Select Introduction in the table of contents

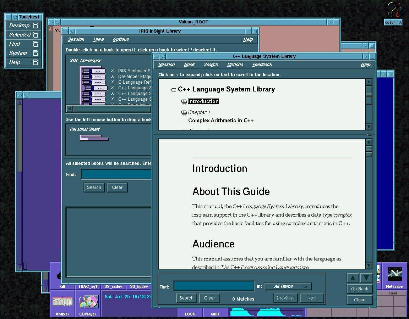pos(203,102)
